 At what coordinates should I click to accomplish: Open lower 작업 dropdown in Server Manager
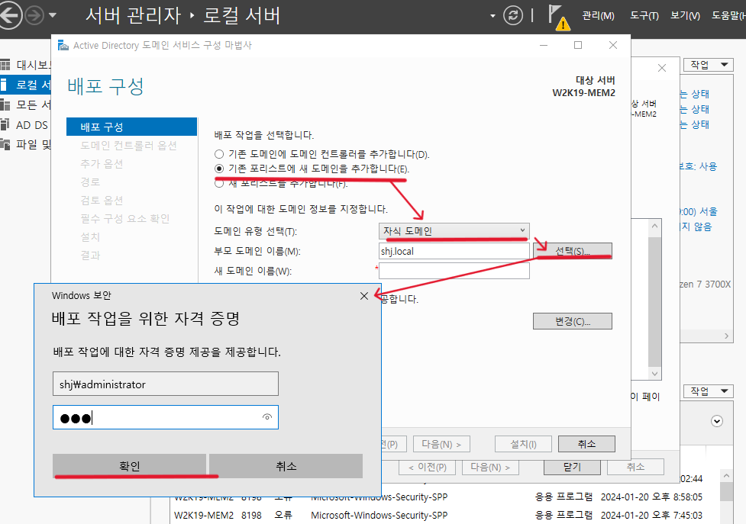coord(709,391)
